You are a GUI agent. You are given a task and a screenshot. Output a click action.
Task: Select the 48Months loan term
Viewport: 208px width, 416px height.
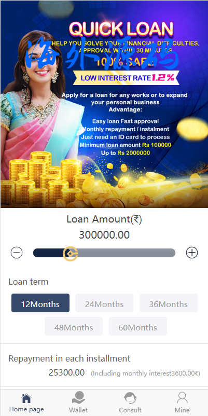[x=74, y=326]
